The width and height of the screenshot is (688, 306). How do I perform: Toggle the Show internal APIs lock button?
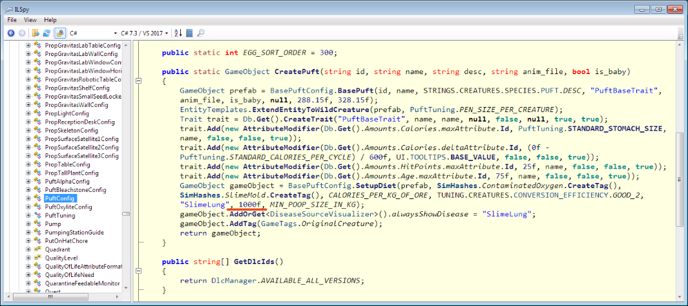click(x=61, y=33)
